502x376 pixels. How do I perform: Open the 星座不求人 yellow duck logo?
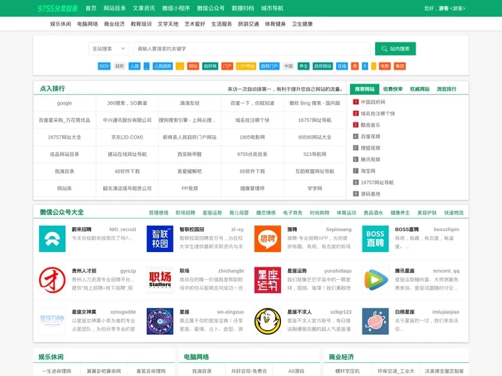click(268, 321)
